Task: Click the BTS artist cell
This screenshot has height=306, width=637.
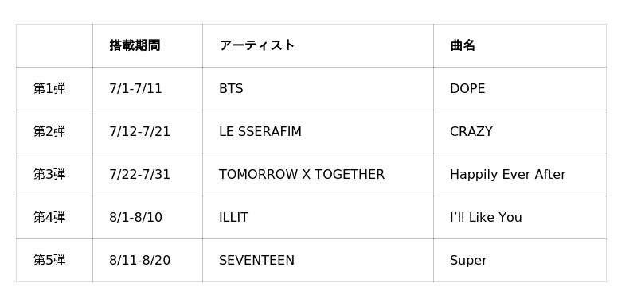Action: point(231,88)
